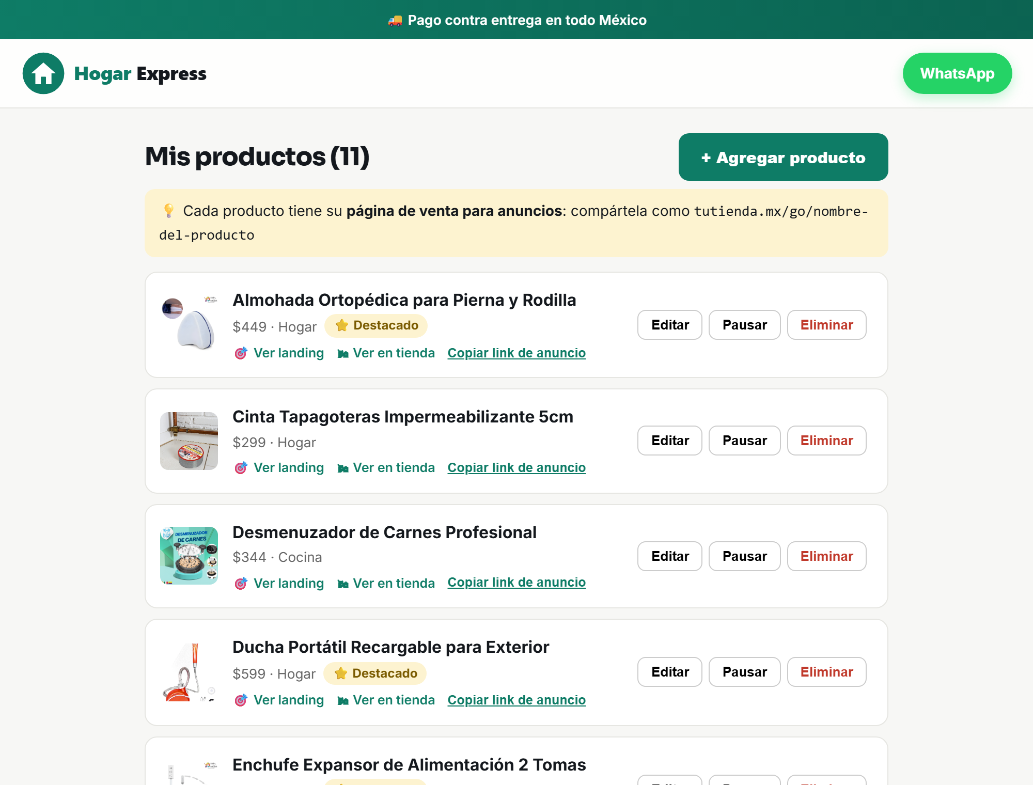Click the Mis productos (11) heading
1033x785 pixels.
pyautogui.click(x=257, y=156)
